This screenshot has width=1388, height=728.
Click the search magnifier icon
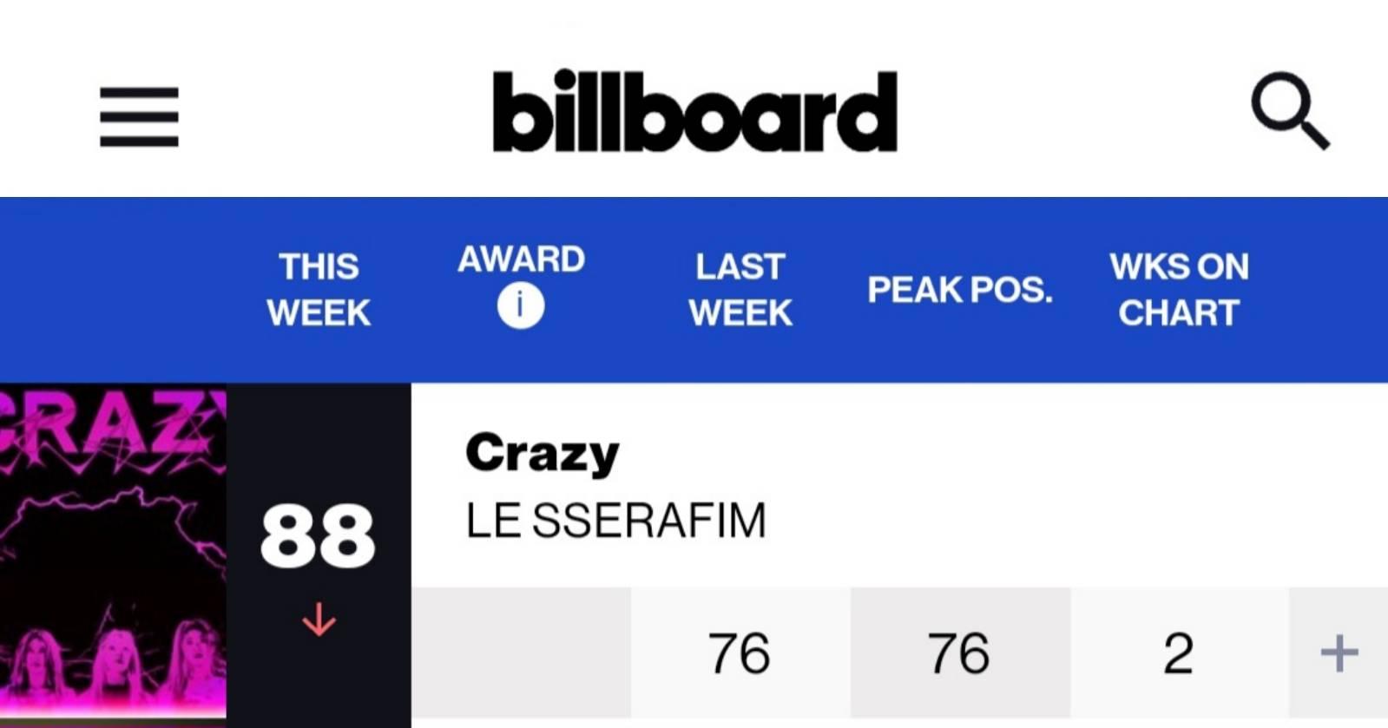[x=1289, y=111]
